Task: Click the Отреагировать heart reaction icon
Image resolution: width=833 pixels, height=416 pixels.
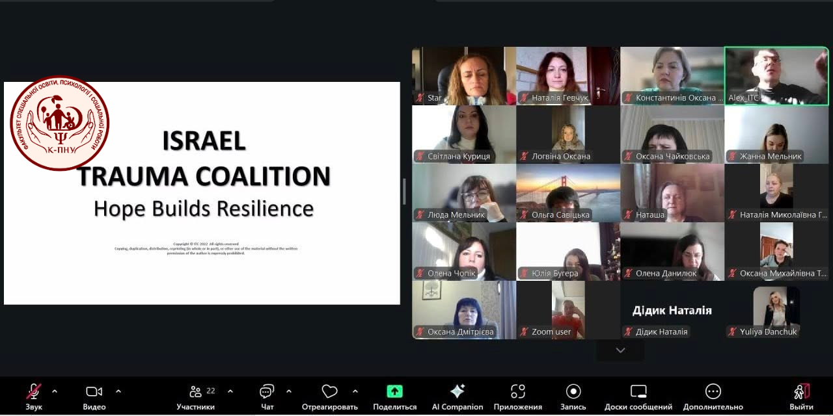Action: [329, 391]
